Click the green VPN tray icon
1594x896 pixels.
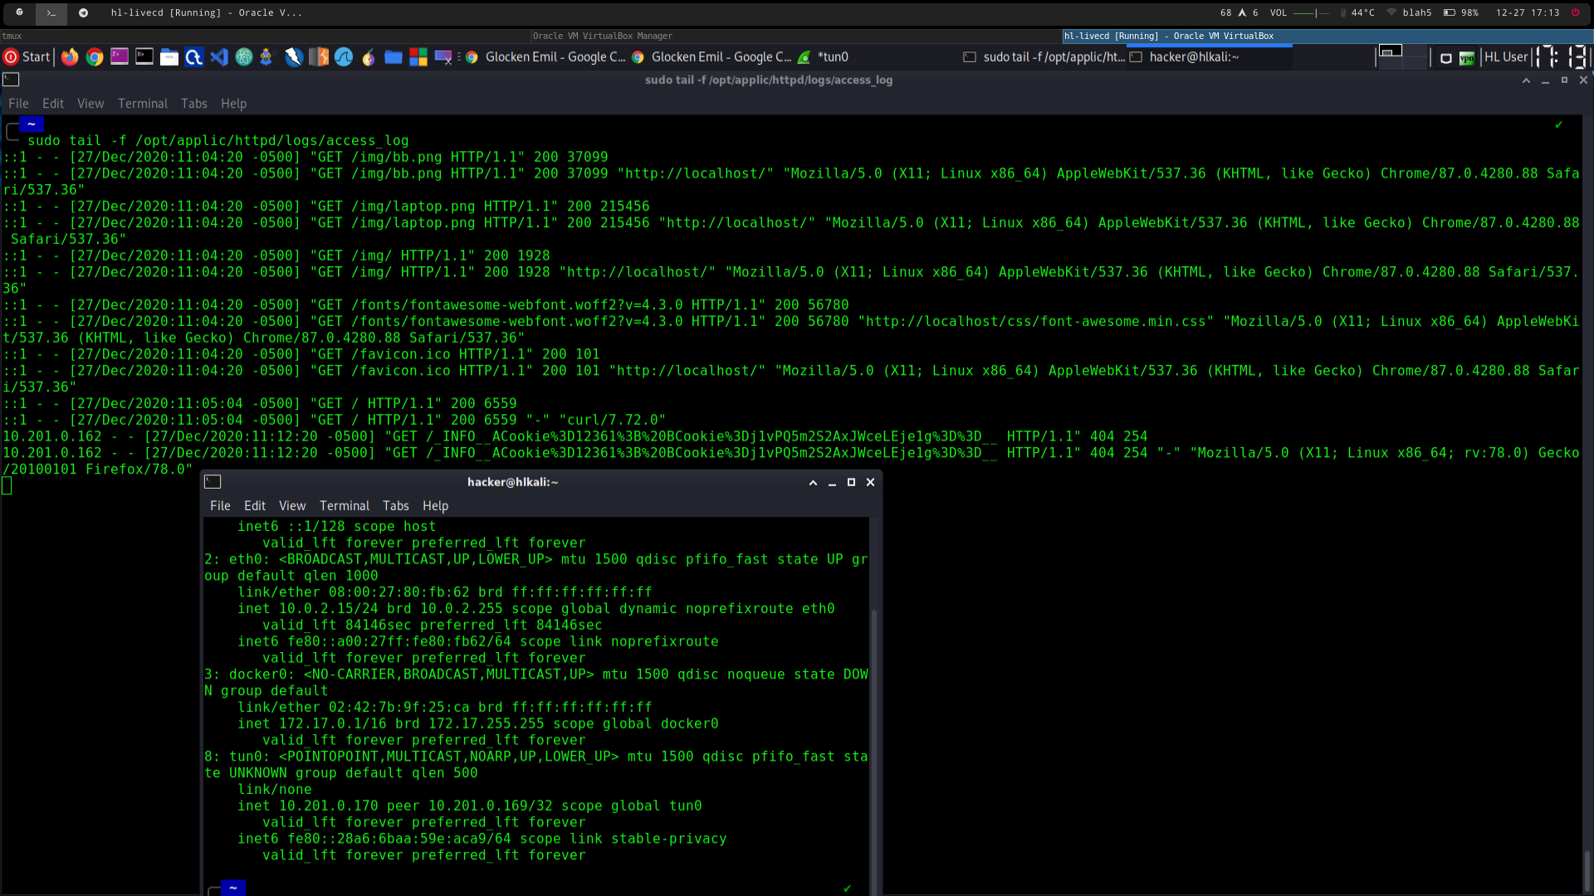coord(1467,58)
